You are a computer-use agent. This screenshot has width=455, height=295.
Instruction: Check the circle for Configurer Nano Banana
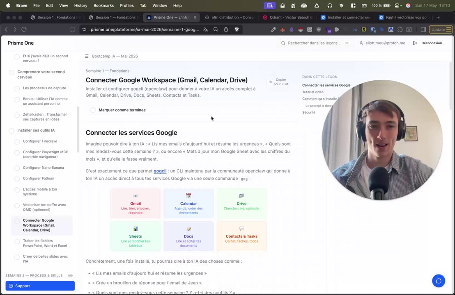[17, 168]
